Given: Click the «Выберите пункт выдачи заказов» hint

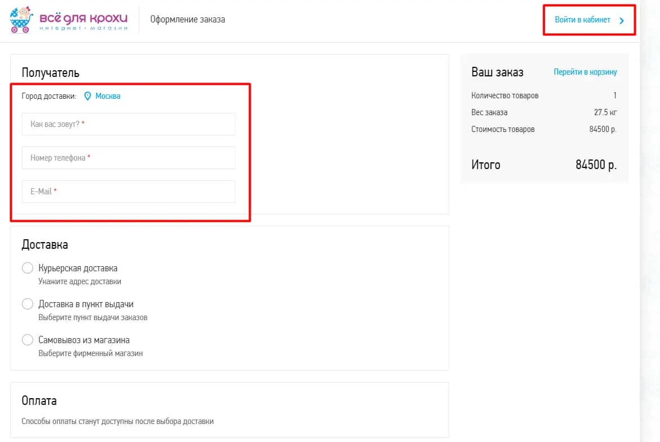Looking at the screenshot, I should (x=93, y=317).
